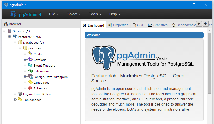The height and width of the screenshot is (124, 214).
Task: Expand the Languages node
Action: (25, 82)
